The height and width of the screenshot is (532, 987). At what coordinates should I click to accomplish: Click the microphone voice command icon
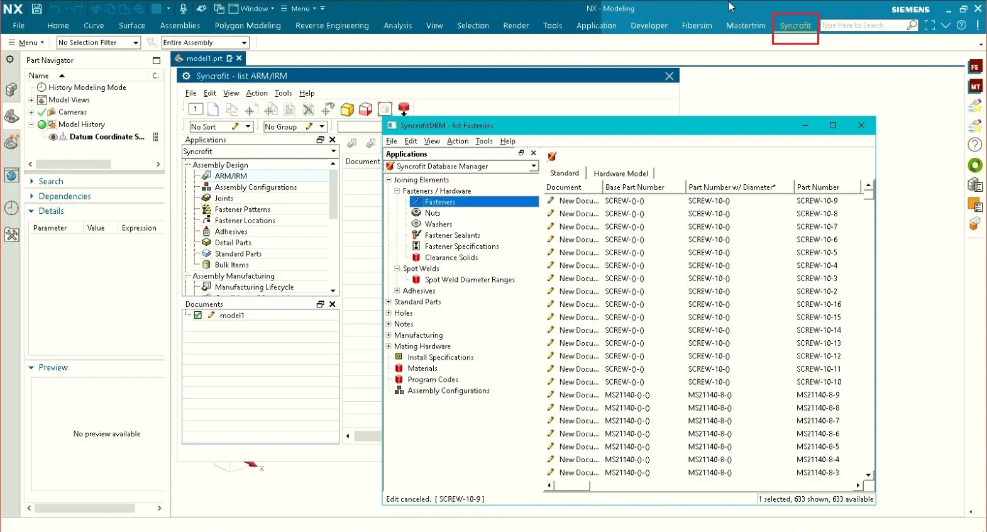click(183, 8)
